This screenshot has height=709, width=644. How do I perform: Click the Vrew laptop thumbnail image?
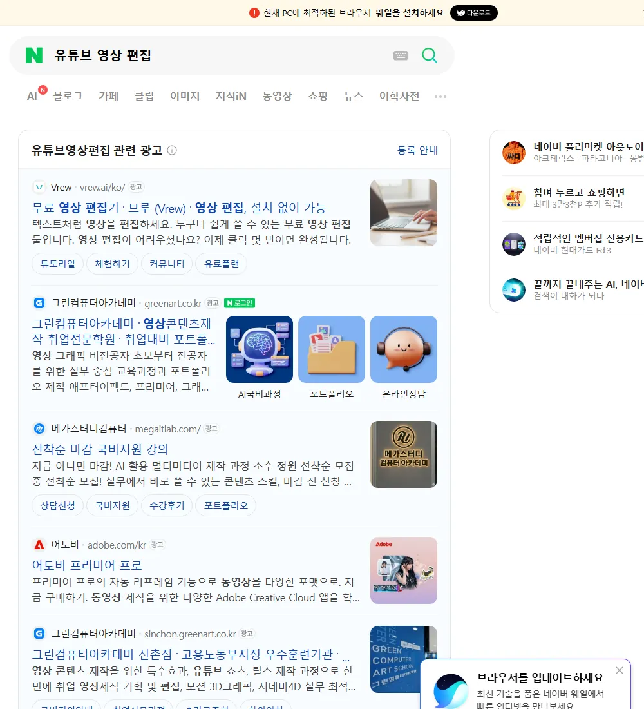tap(404, 213)
